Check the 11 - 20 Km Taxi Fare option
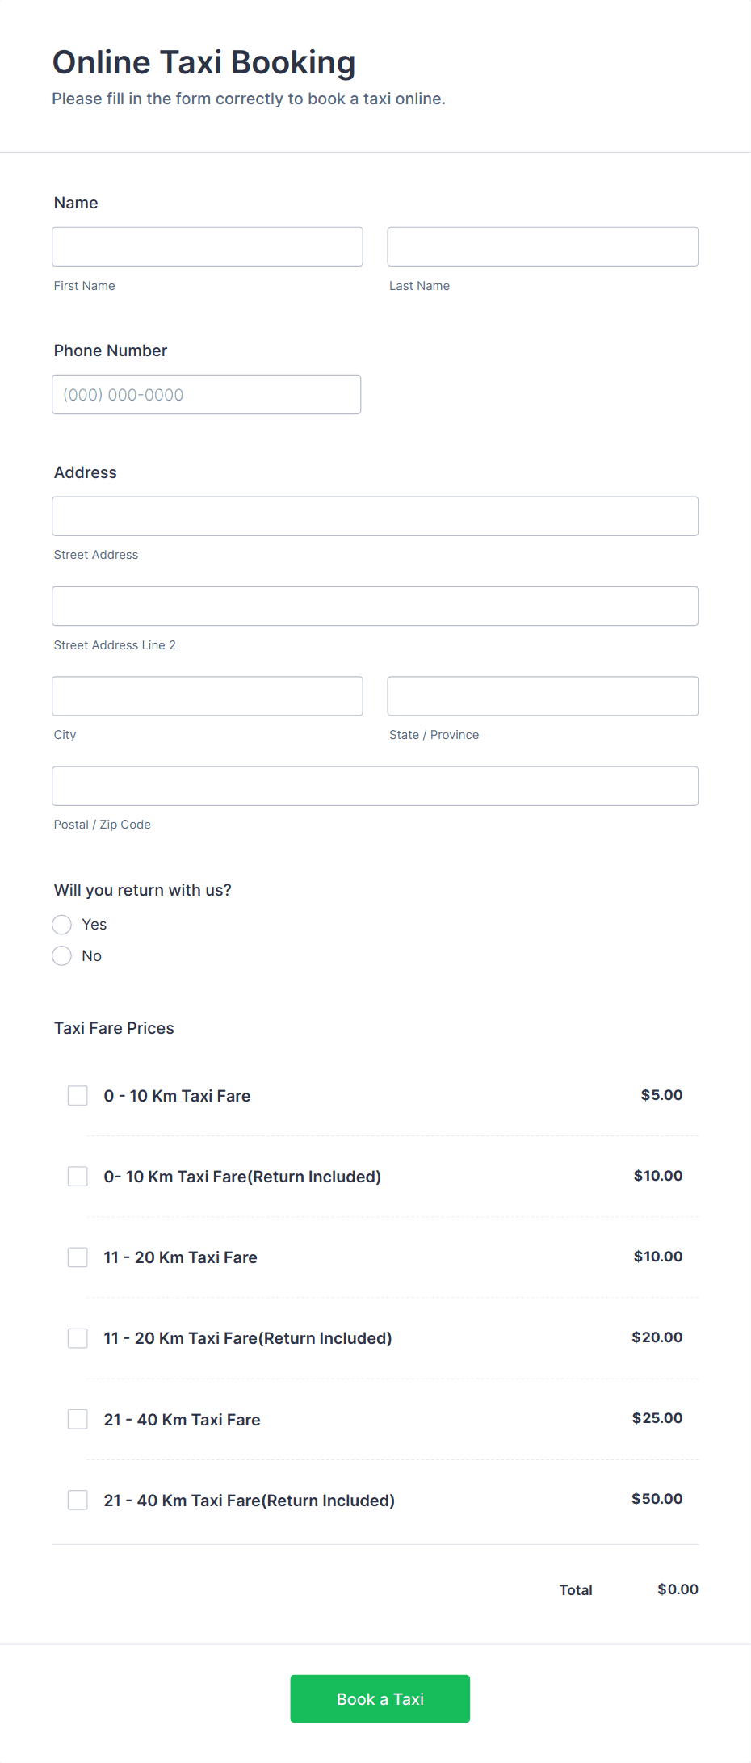The image size is (751, 1763). click(78, 1257)
